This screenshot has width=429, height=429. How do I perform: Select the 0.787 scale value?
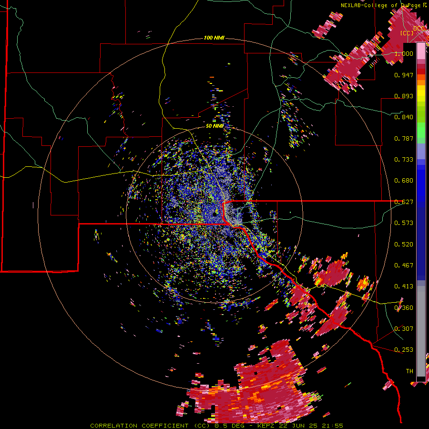point(404,138)
